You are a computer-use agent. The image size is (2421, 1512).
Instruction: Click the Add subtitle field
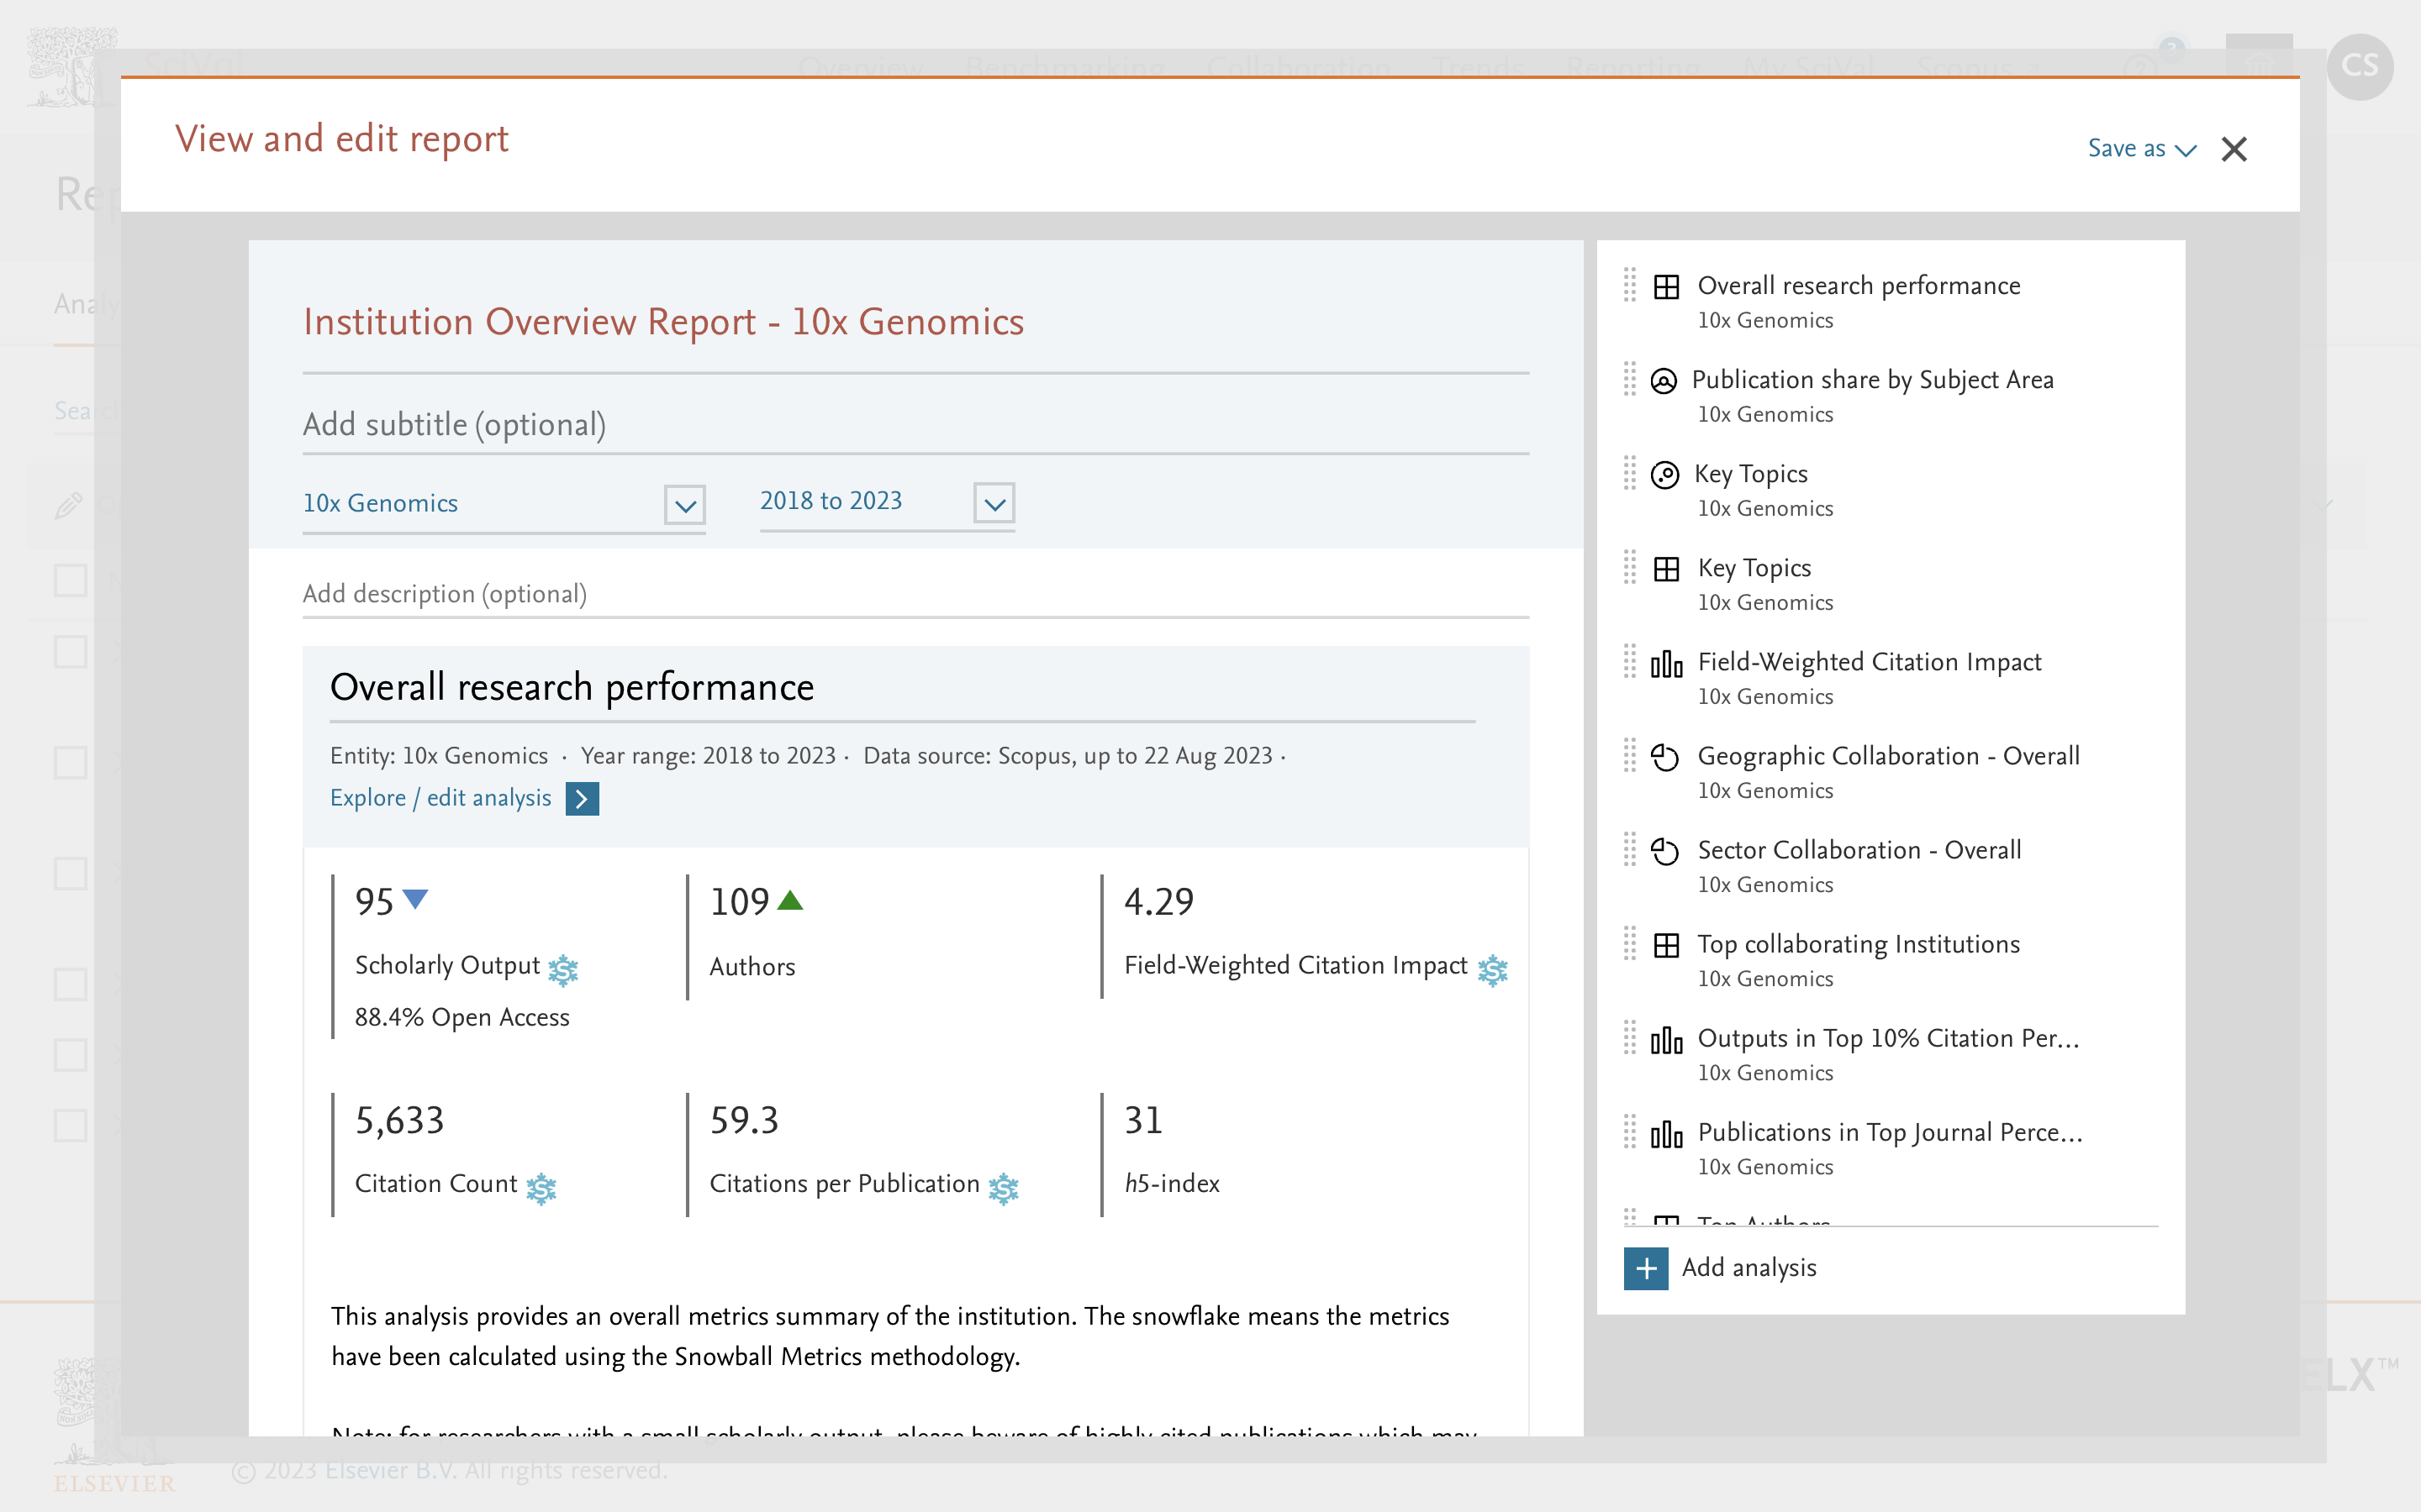(x=915, y=425)
